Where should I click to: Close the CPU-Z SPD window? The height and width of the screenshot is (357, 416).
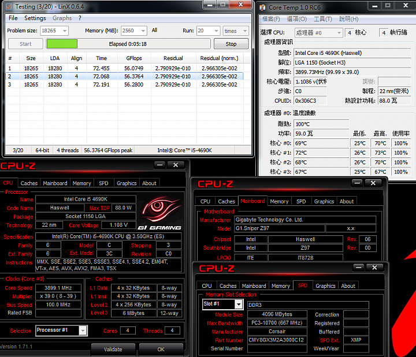pos(374,268)
